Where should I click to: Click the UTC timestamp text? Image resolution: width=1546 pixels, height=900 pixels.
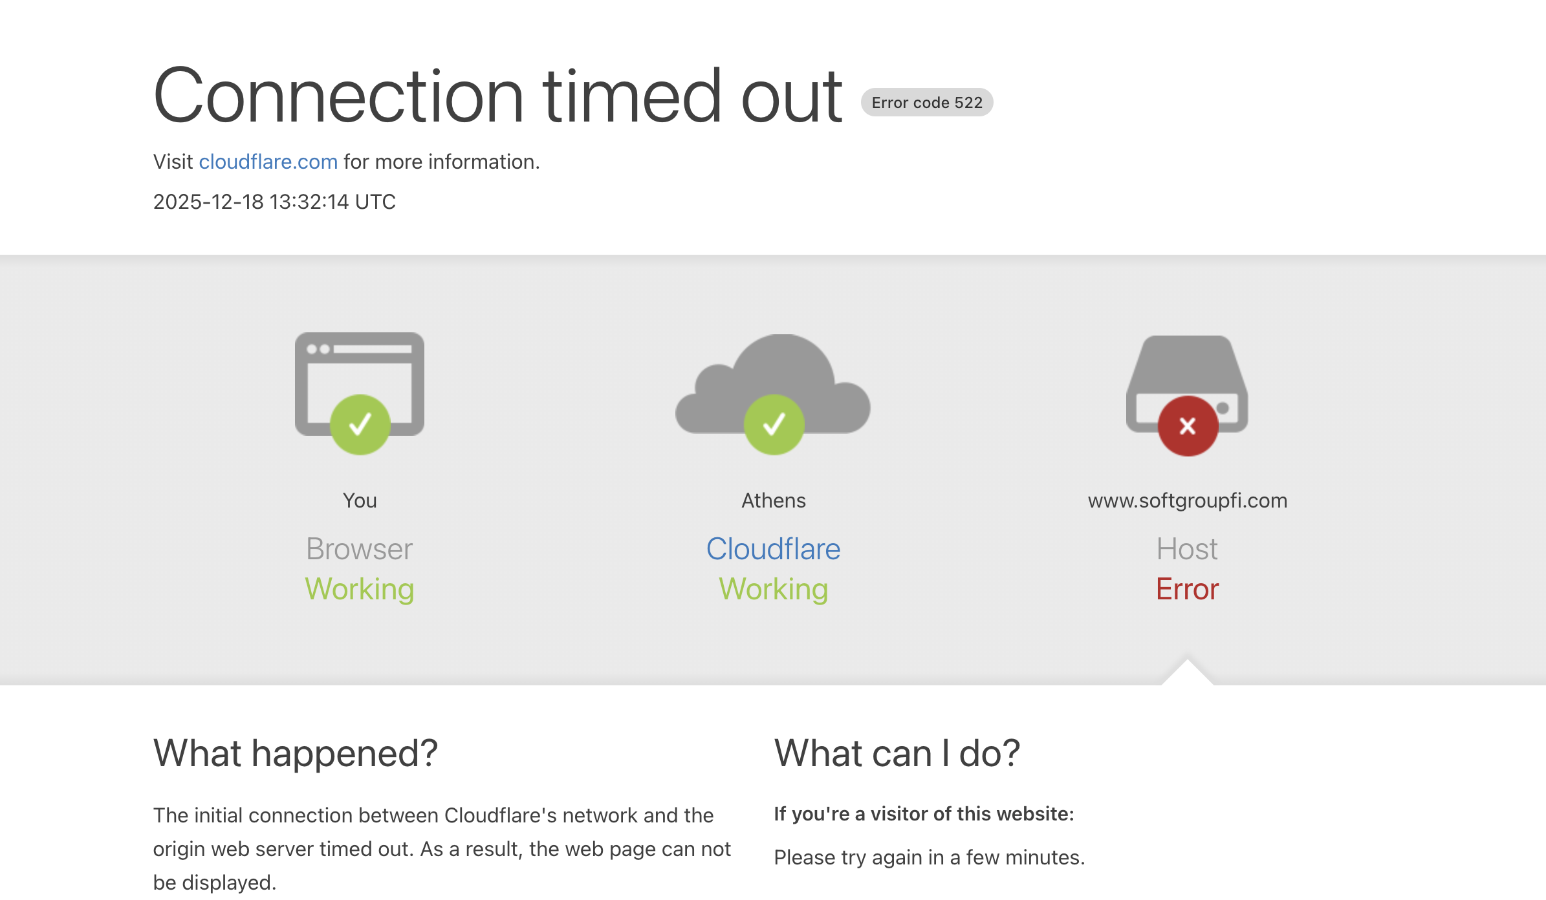274,202
